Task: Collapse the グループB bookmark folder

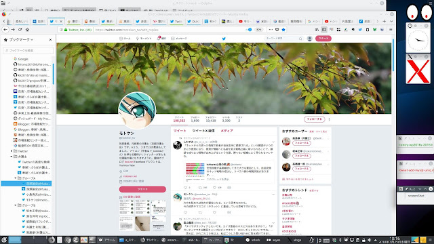Action: pos(16,205)
